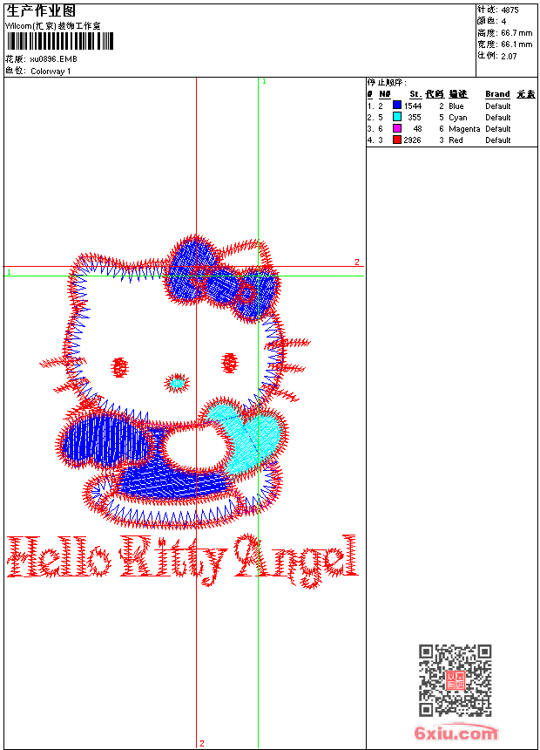The height and width of the screenshot is (750, 540).
Task: Click the blue bow on Kitty's head
Action: point(222,279)
